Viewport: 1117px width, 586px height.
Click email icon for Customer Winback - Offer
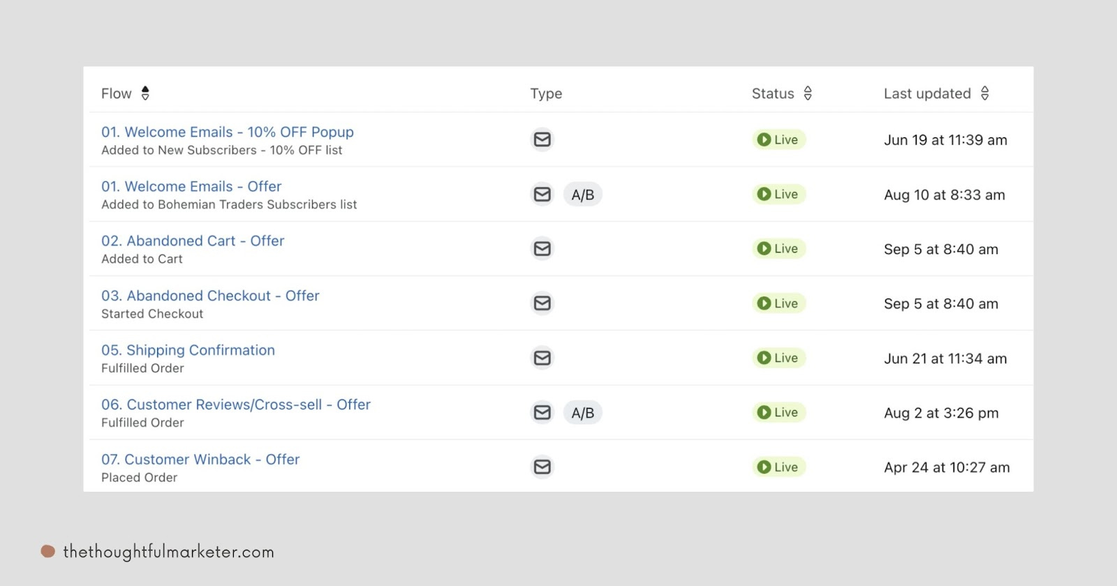point(542,467)
